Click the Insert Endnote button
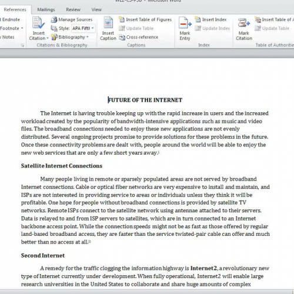This screenshot has height=294, width=294. pos(10,19)
